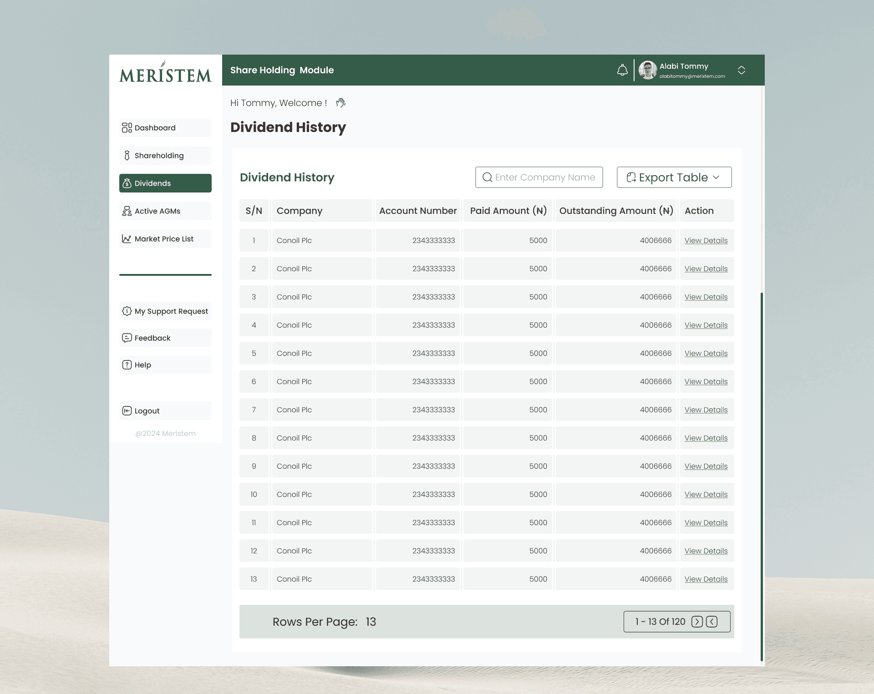Open Feedback chat bubble icon
874x694 pixels.
click(127, 338)
